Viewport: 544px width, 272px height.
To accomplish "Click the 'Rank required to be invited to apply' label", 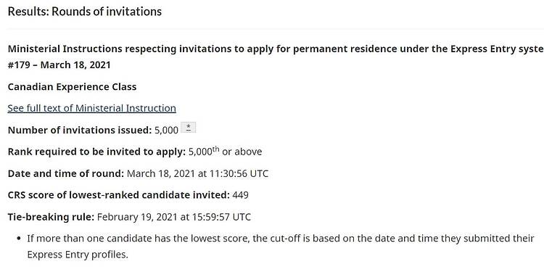I will tap(96, 152).
